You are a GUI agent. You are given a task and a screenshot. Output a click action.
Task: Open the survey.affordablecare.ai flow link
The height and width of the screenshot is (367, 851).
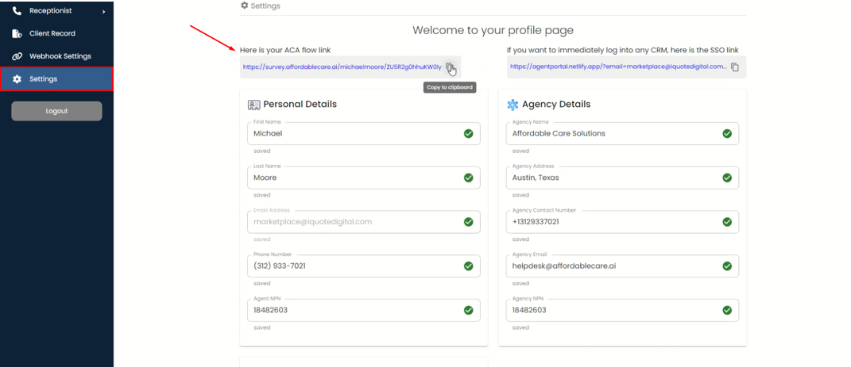[x=342, y=67]
